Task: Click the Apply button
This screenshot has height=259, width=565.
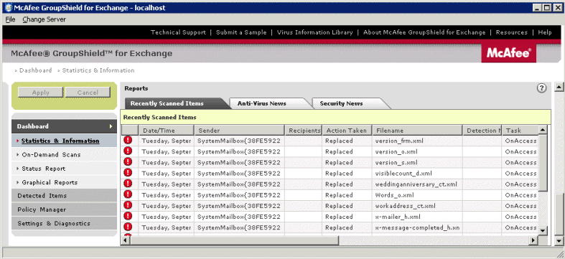Action: click(40, 93)
